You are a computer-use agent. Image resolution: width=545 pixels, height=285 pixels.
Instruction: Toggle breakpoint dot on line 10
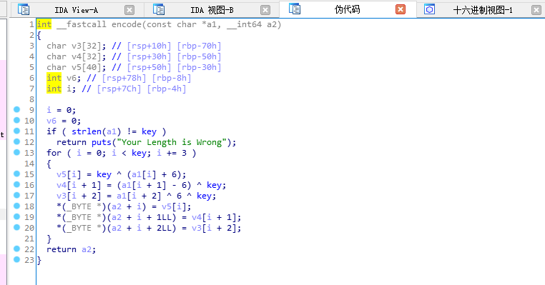[x=16, y=120]
